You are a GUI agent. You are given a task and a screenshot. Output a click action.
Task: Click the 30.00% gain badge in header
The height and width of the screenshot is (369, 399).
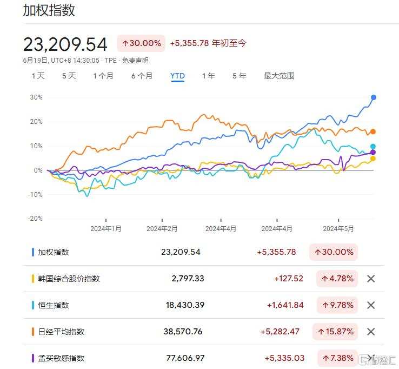(140, 43)
